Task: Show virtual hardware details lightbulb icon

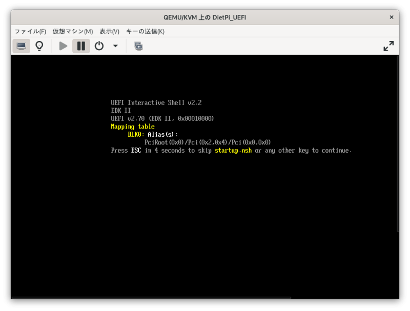Action: (x=39, y=46)
